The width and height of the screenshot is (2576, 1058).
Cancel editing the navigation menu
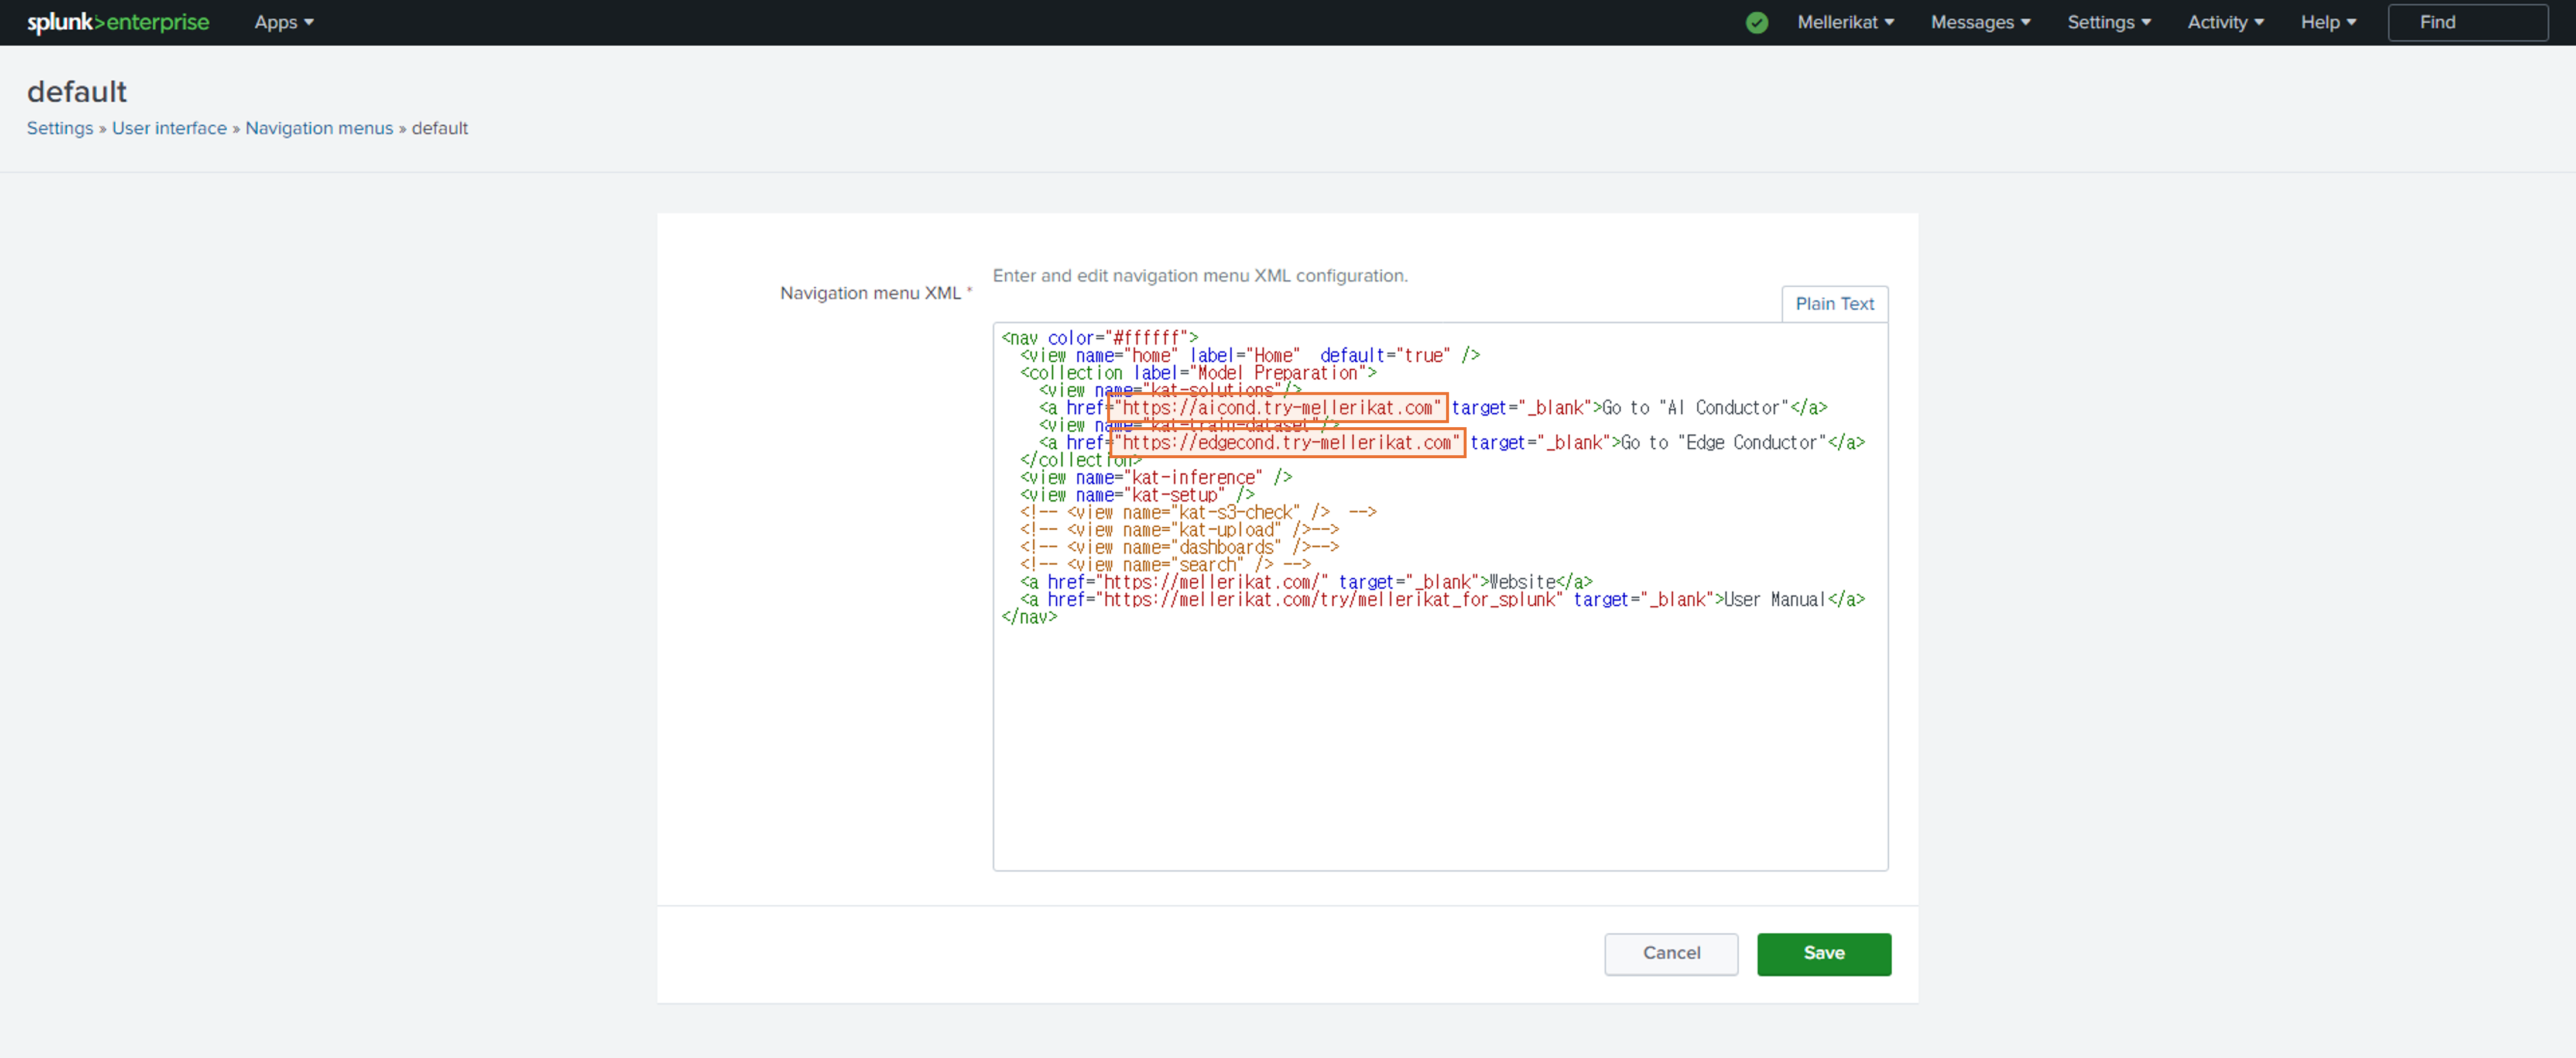pyautogui.click(x=1671, y=953)
